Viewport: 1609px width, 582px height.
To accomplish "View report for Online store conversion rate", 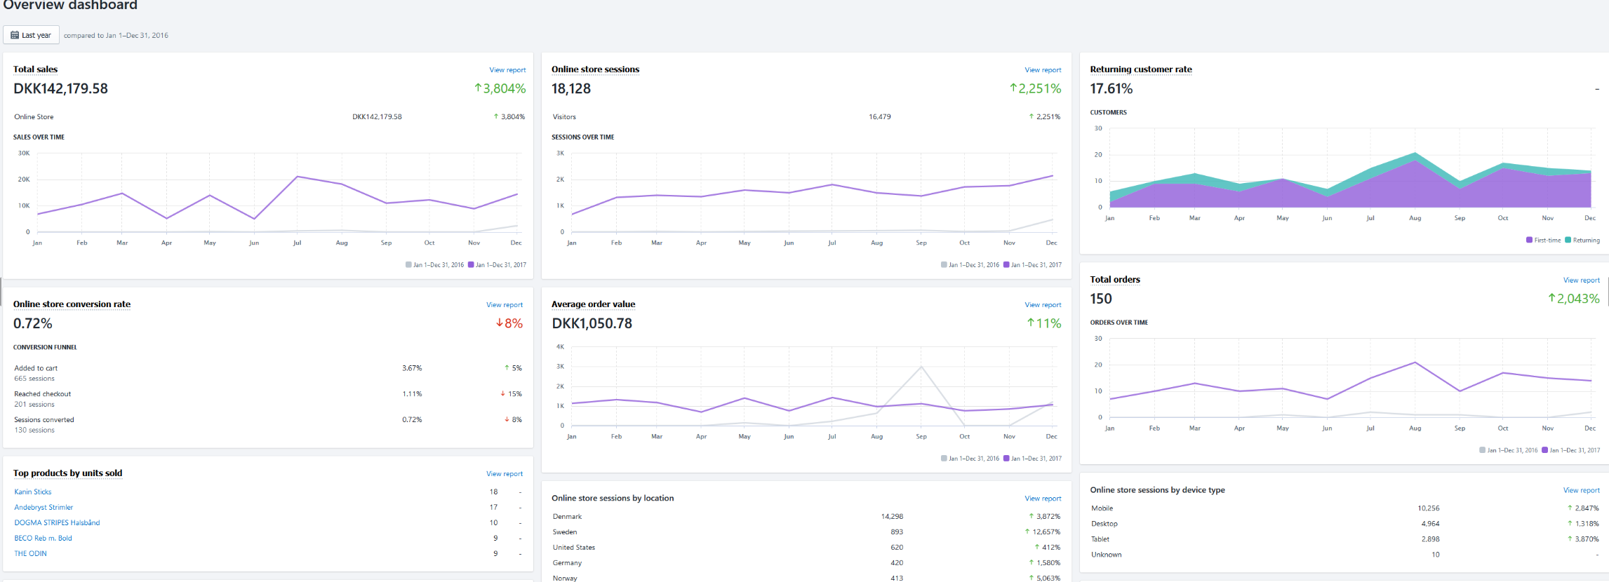I will 505,305.
